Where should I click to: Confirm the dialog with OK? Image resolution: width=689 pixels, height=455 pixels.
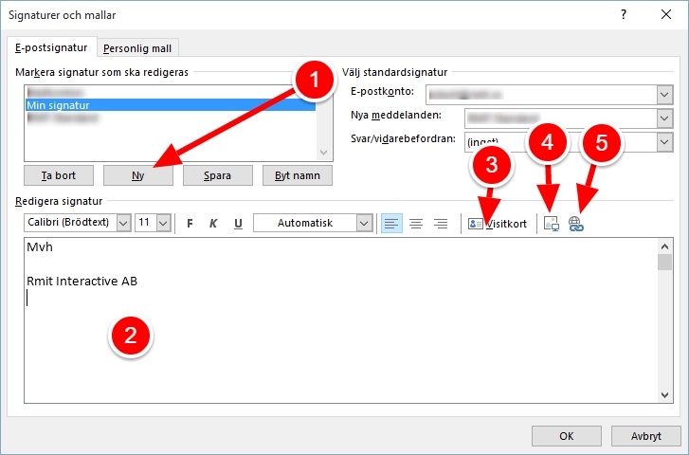(x=567, y=436)
